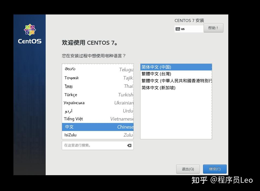Click the 继续(C) continue button

point(215,169)
